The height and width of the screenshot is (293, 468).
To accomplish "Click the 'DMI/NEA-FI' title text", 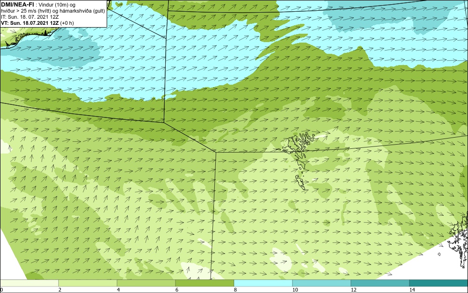I will (x=17, y=5).
